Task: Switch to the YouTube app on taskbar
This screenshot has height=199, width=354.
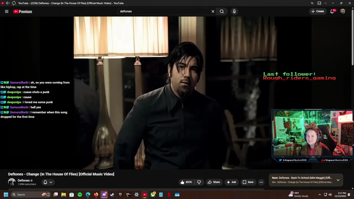Action: [145, 195]
